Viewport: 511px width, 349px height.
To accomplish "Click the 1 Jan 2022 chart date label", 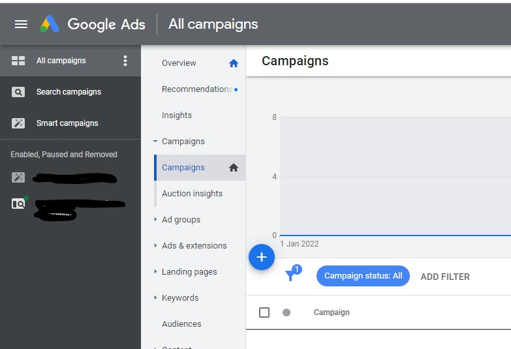I will tap(299, 244).
